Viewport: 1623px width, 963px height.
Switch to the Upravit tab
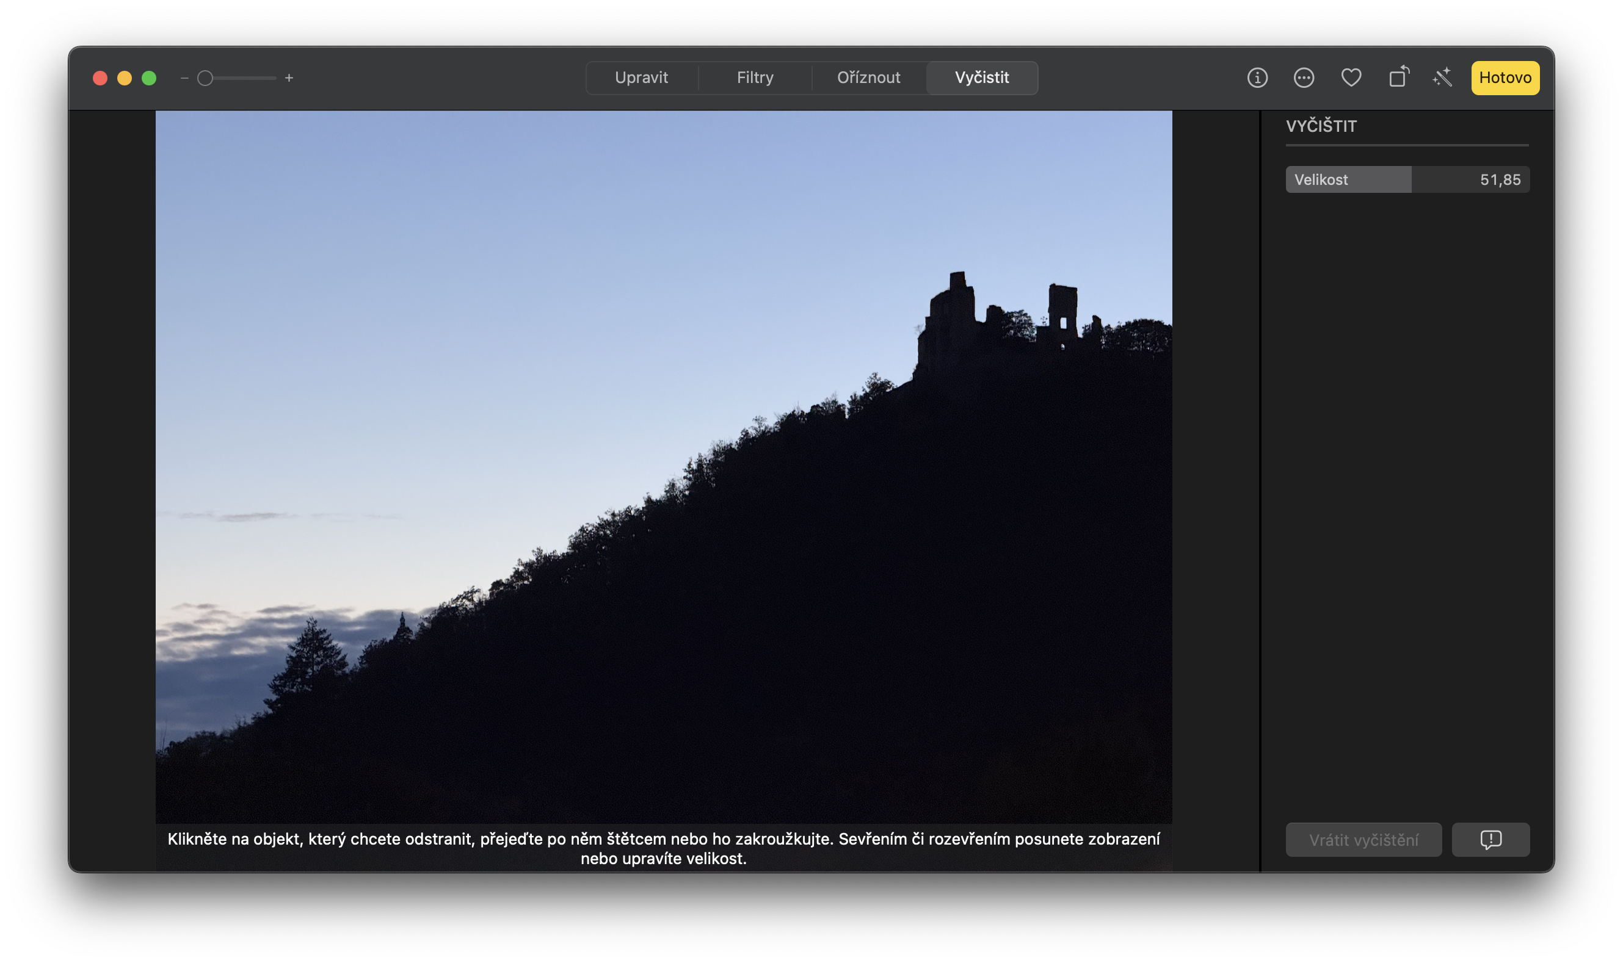(x=641, y=78)
